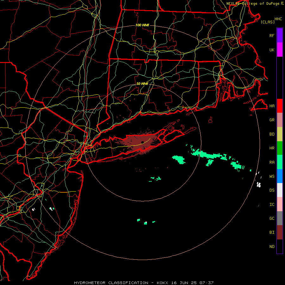Click the HA red legend swatch

pyautogui.click(x=280, y=106)
